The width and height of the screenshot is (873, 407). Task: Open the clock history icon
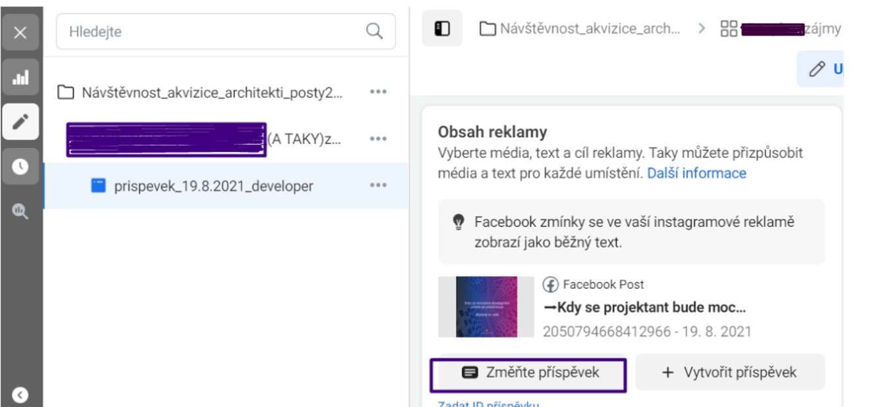coord(20,167)
